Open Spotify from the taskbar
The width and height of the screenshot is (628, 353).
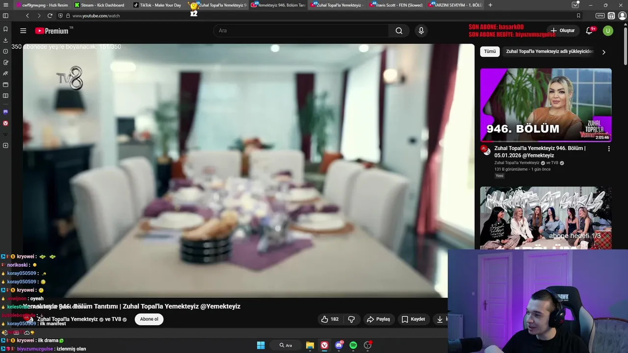[353, 345]
